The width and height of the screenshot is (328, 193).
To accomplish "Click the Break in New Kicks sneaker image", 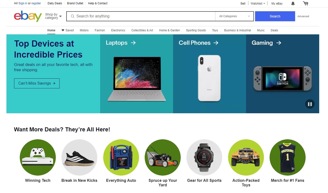I will pos(79,157).
